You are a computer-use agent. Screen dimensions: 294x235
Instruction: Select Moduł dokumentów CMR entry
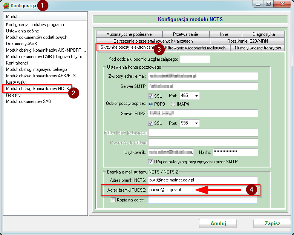pyautogui.click(x=45, y=57)
